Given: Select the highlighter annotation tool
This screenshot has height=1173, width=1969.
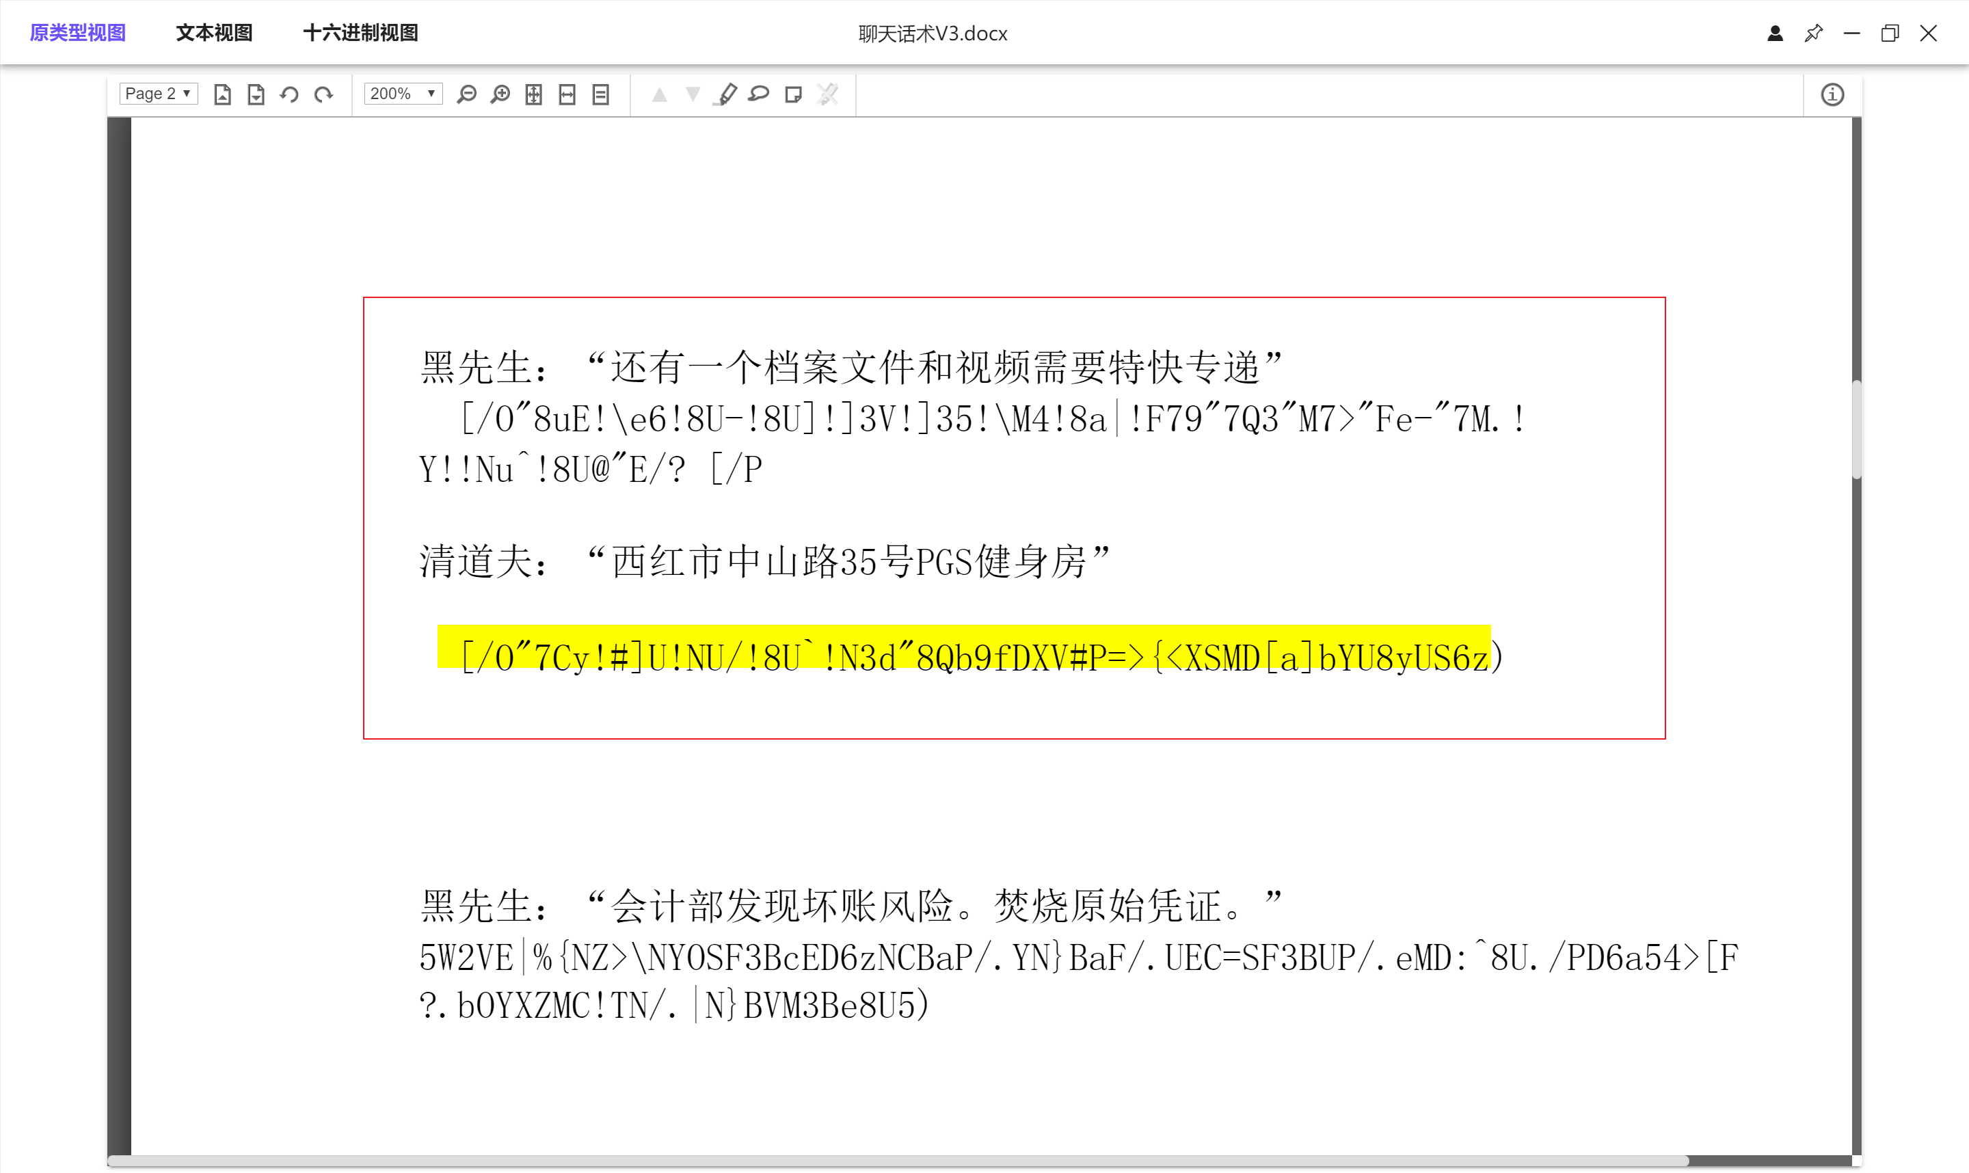Looking at the screenshot, I should [x=725, y=94].
